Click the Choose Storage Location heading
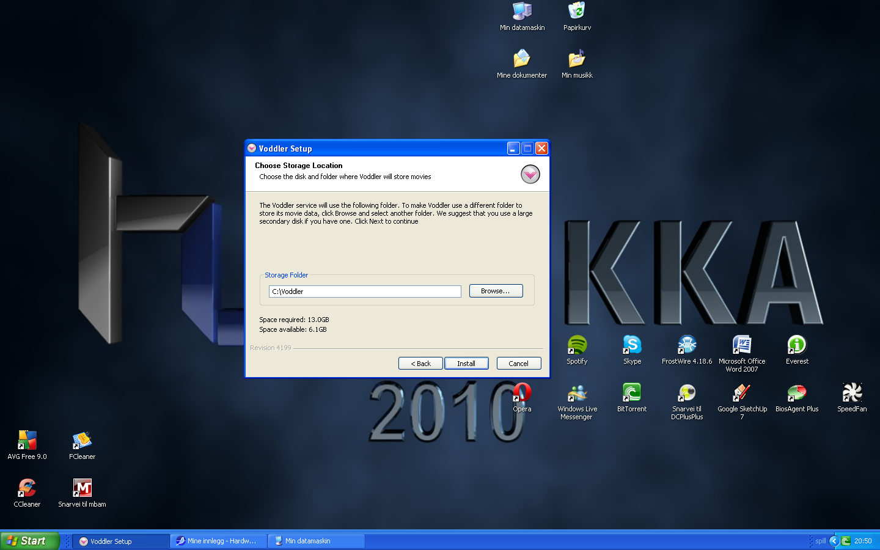Viewport: 880px width, 550px height. [x=299, y=166]
